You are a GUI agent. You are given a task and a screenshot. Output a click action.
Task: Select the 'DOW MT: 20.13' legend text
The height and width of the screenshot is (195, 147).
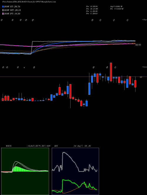pos(12,10)
